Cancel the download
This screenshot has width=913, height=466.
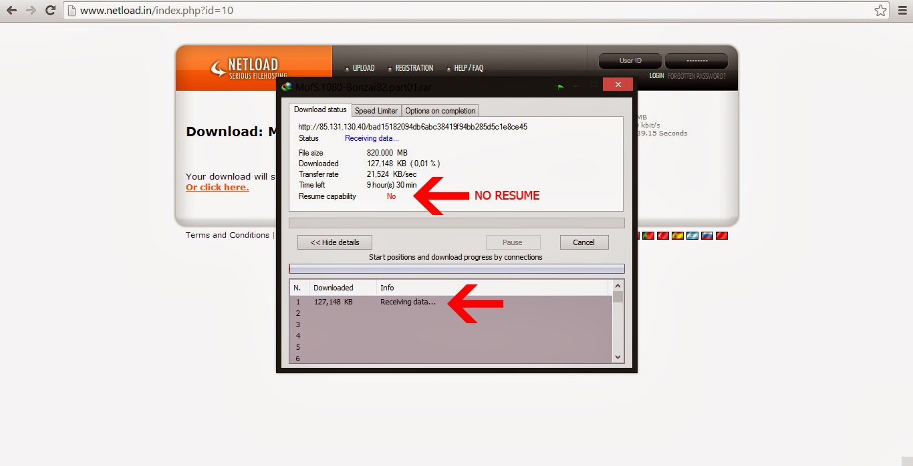[x=584, y=242]
